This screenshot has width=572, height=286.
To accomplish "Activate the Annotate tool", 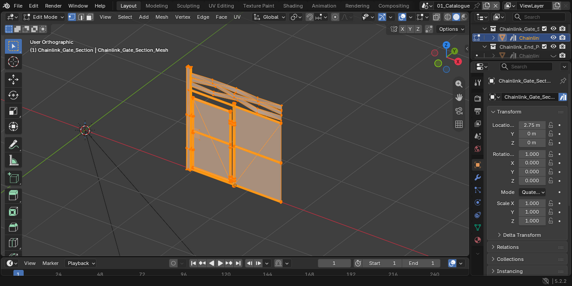I will click(x=13, y=144).
